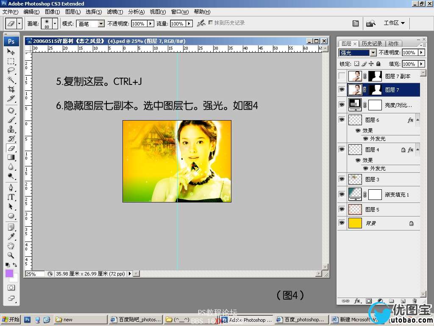Toggle Quick Mask mode icon
Viewport: 434px width, 326px height.
coord(11,287)
